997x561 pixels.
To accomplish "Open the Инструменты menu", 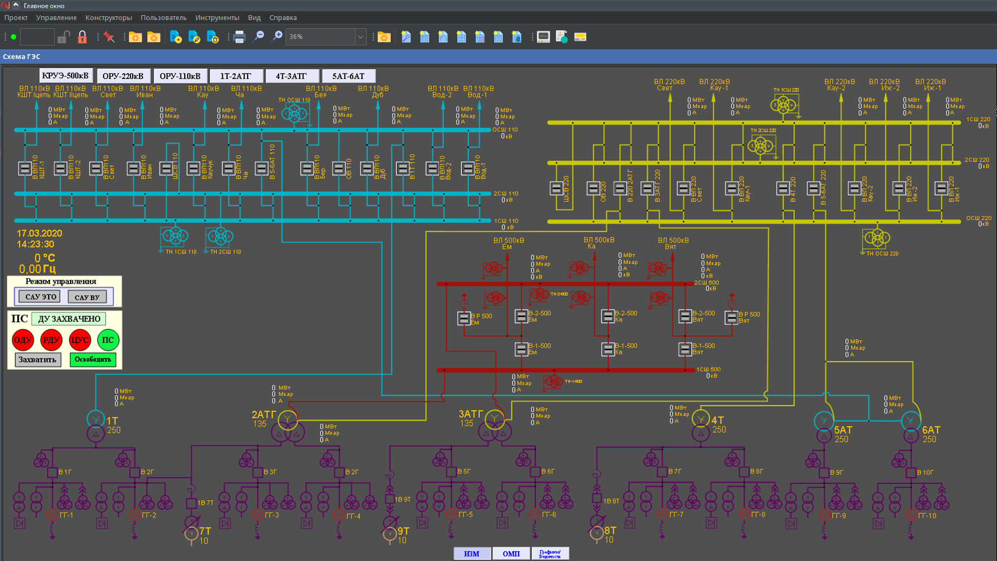I will tap(217, 17).
